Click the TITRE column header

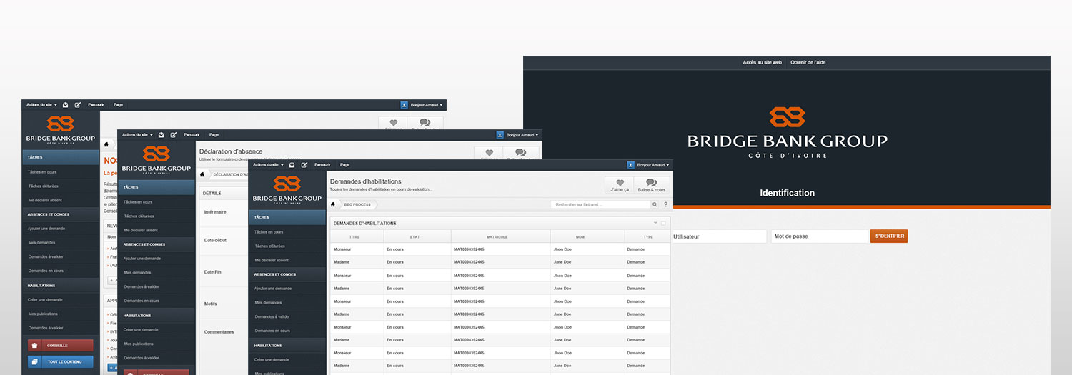point(357,236)
